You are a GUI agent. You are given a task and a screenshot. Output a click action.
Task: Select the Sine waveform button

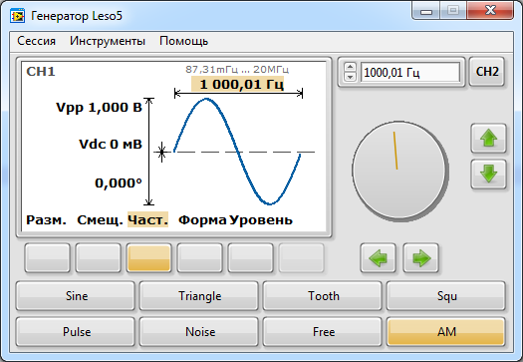(76, 296)
